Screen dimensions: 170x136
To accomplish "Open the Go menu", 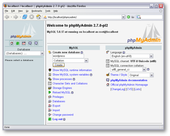I will pos(27,11).
